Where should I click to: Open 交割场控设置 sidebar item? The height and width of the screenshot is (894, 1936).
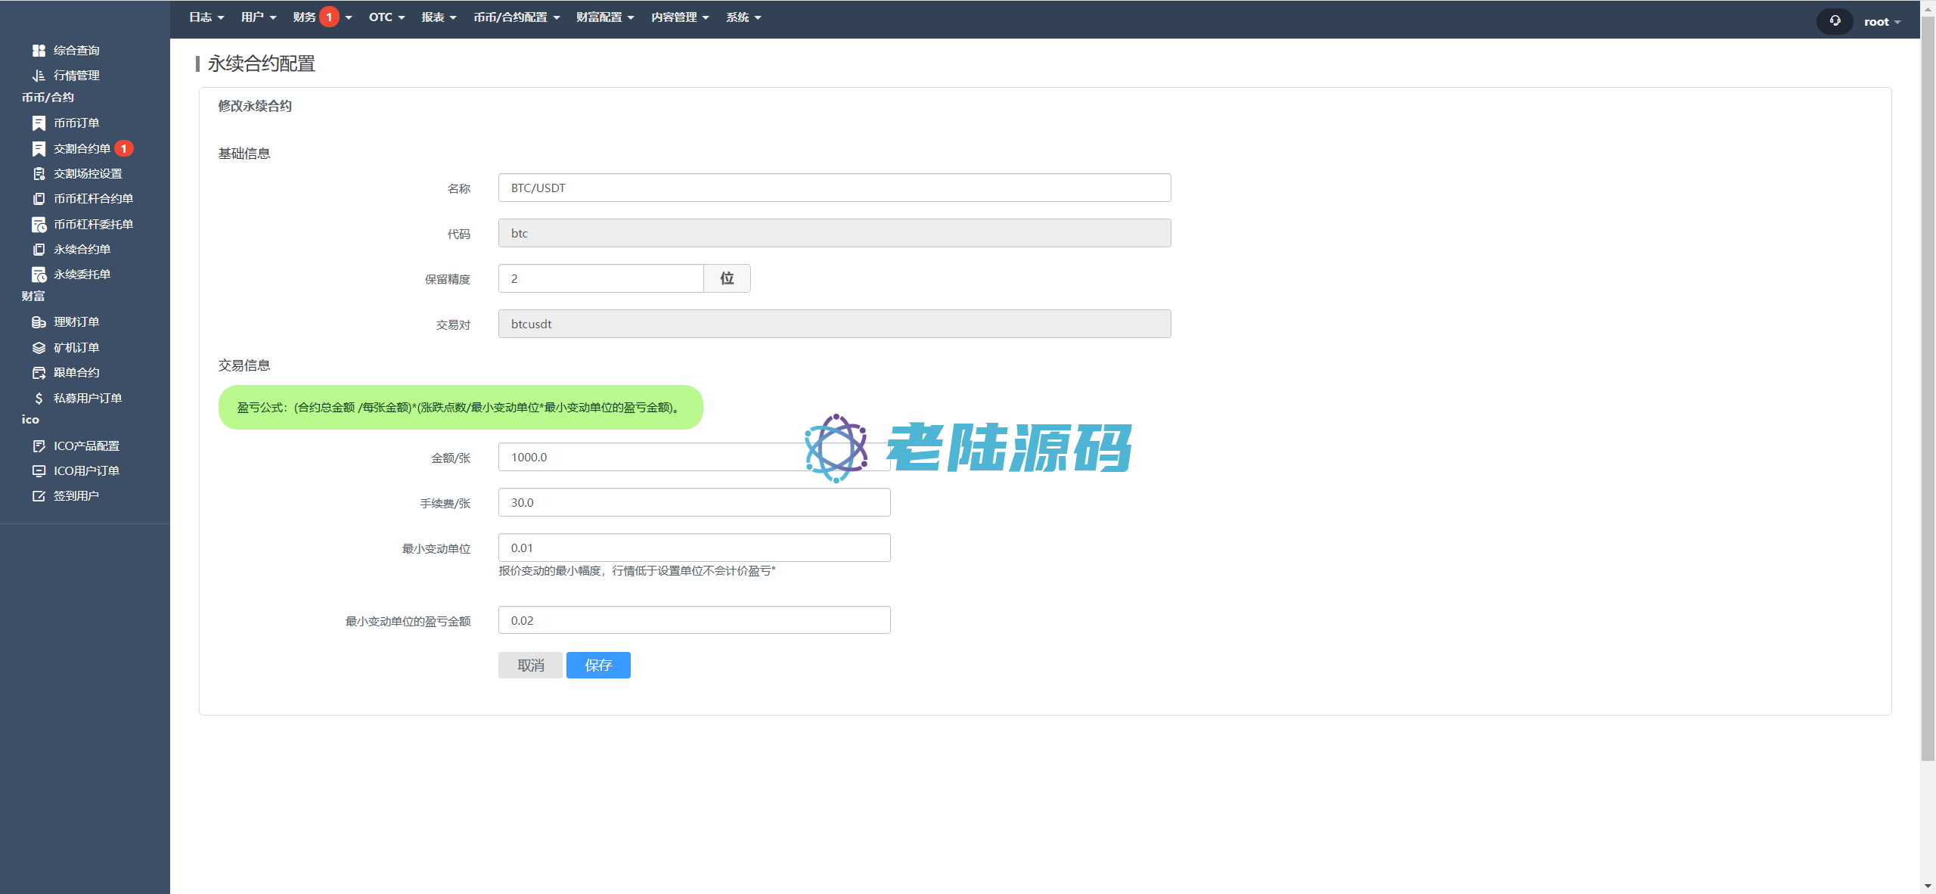point(88,174)
